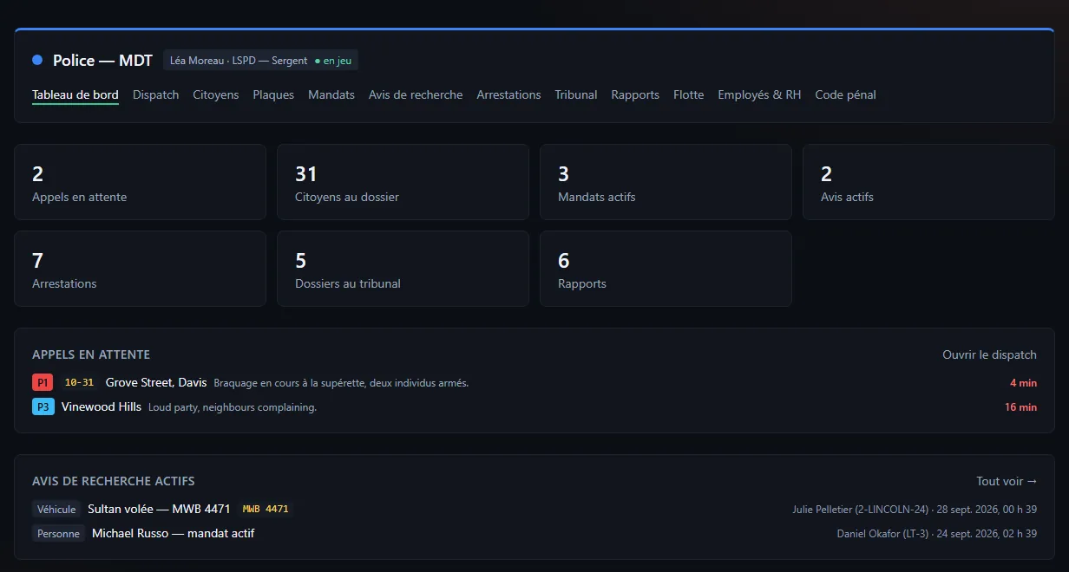This screenshot has height=572, width=1069.
Task: Switch to the Dispatch tab
Action: point(155,94)
